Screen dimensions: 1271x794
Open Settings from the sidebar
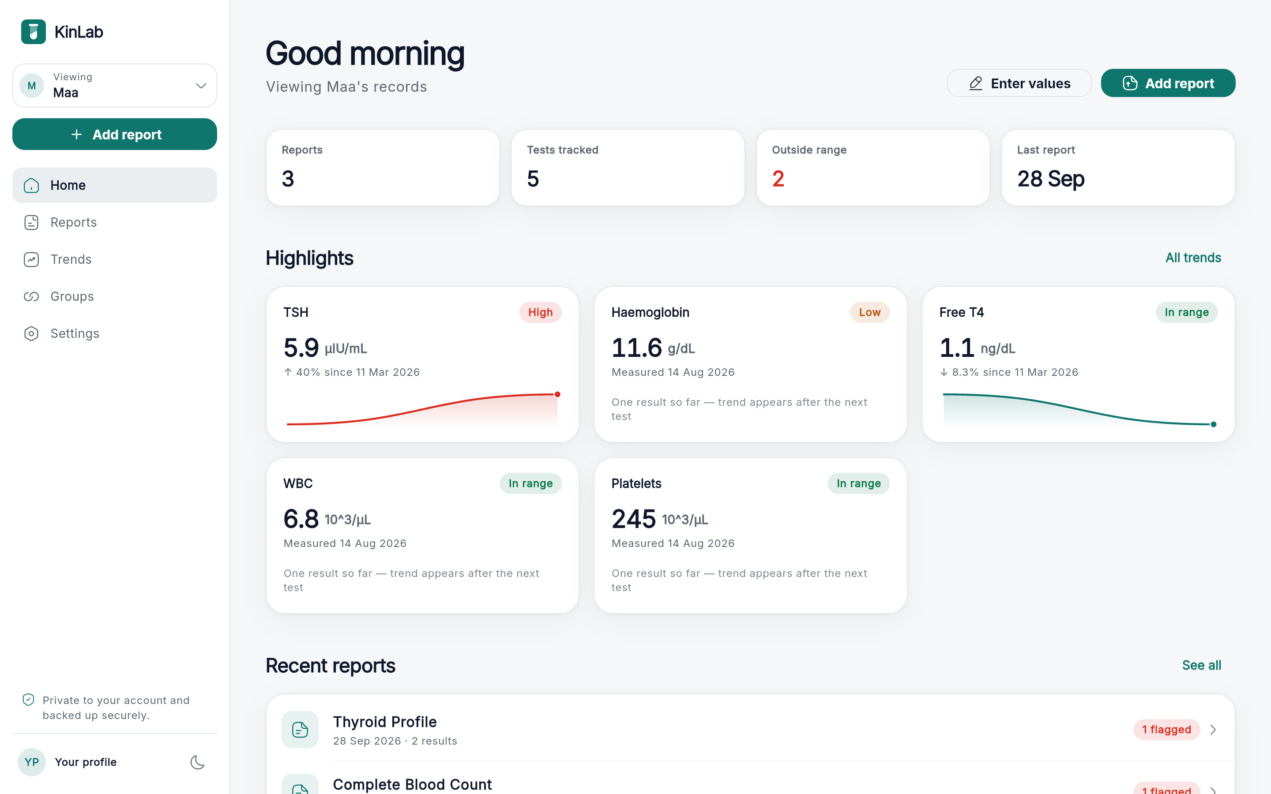click(x=114, y=333)
